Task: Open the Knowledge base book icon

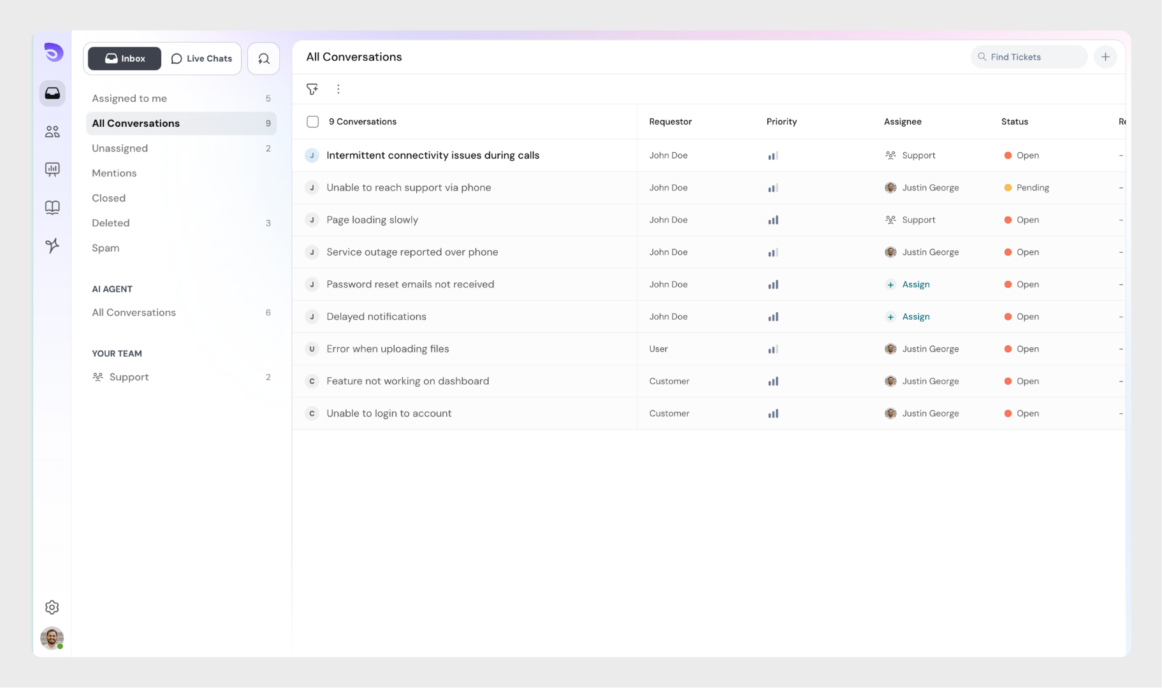Action: (52, 208)
